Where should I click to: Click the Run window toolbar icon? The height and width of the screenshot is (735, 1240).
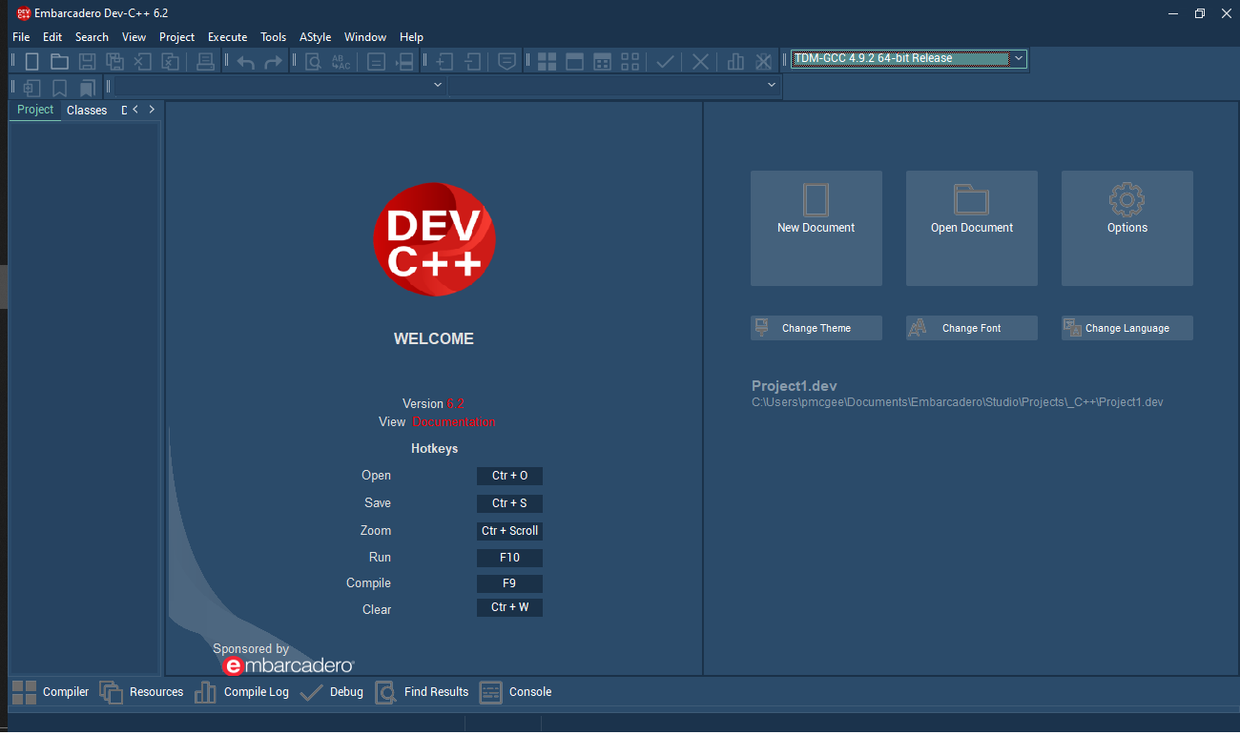coord(574,62)
